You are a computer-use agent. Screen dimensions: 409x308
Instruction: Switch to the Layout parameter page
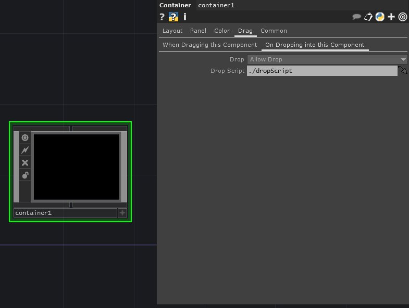click(172, 31)
